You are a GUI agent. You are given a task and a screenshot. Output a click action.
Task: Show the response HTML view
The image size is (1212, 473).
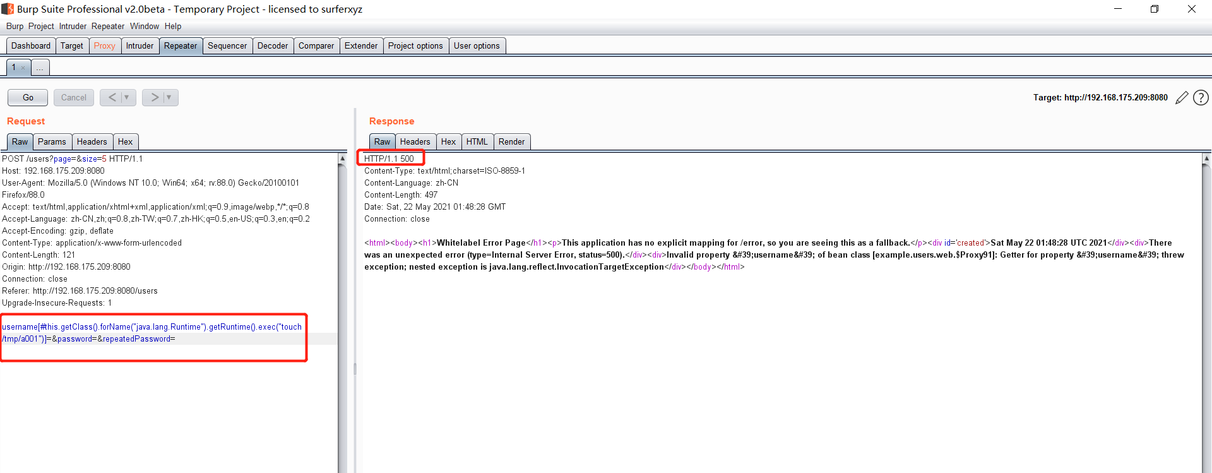point(477,141)
